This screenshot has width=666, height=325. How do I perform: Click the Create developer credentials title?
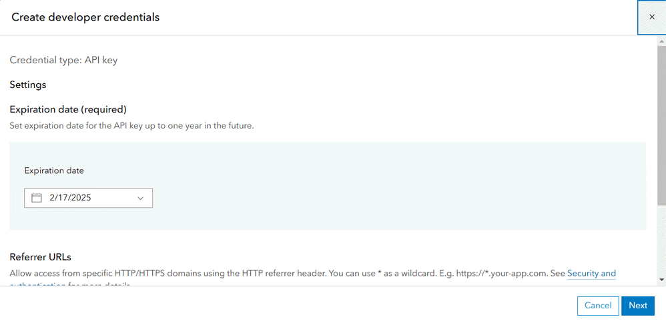85,17
